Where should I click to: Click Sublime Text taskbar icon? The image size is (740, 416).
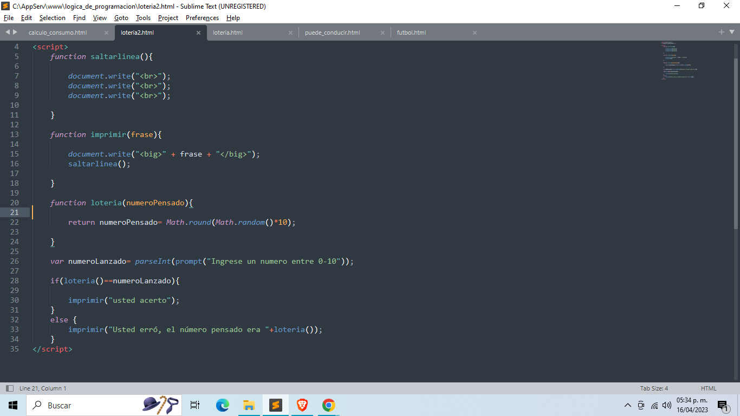276,405
